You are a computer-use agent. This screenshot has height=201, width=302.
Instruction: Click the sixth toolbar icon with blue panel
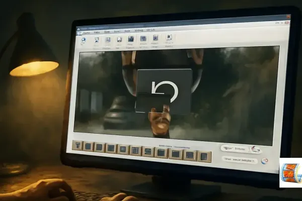pyautogui.click(x=143, y=39)
